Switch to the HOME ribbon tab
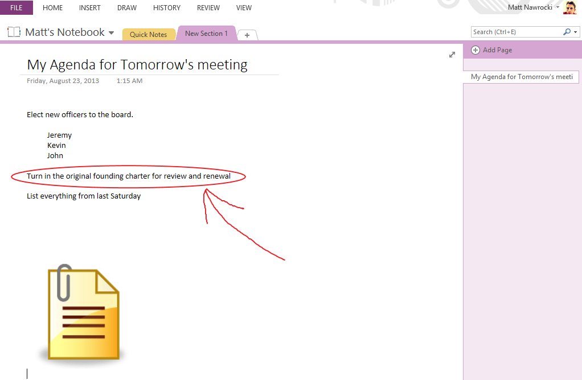This screenshot has height=380, width=582. pyautogui.click(x=53, y=8)
